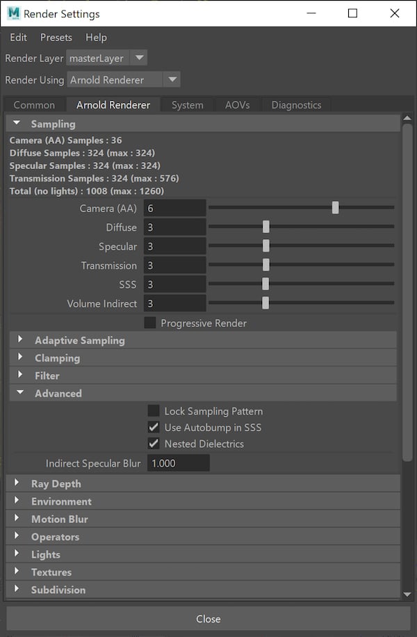Disable Use Autobump in SSS
417x637 pixels.
pos(154,427)
